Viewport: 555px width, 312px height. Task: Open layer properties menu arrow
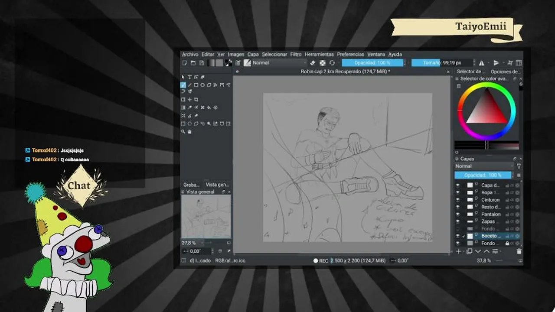[x=500, y=251]
